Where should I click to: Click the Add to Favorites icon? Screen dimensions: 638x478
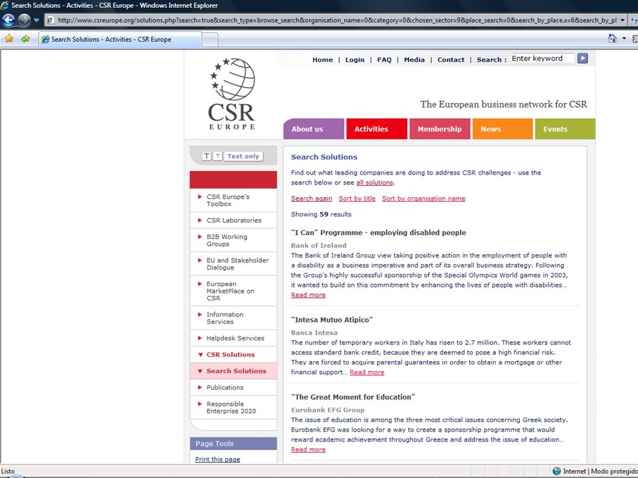(25, 39)
